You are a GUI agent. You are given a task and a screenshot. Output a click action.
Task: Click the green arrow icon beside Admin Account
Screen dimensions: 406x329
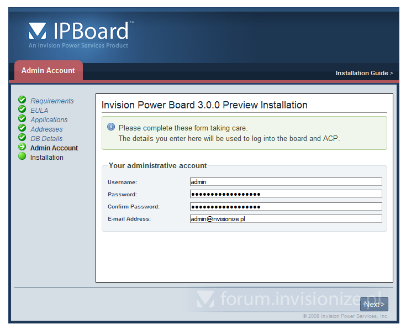click(x=22, y=147)
